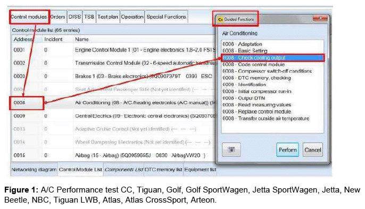Image resolution: width=365 pixels, height=209 pixels.
Task: Select Air Conditioning 08 module row
Action: 113,103
